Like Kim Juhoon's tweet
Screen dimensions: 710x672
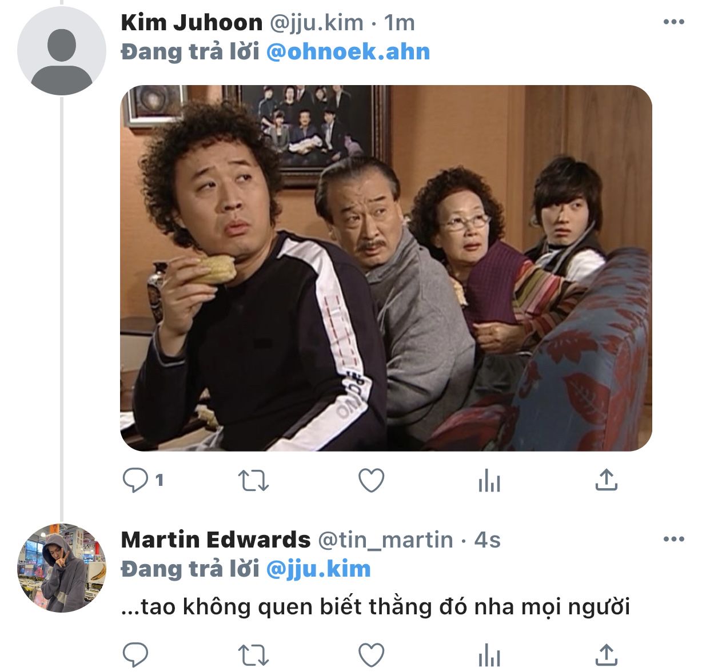[x=372, y=481]
